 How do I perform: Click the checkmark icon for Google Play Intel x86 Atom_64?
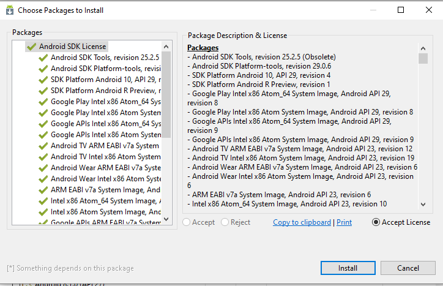point(43,102)
